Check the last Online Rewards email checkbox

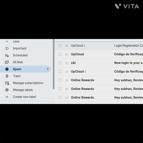point(60,97)
